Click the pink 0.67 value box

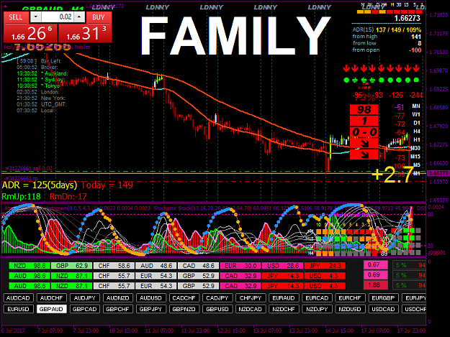coord(375,265)
